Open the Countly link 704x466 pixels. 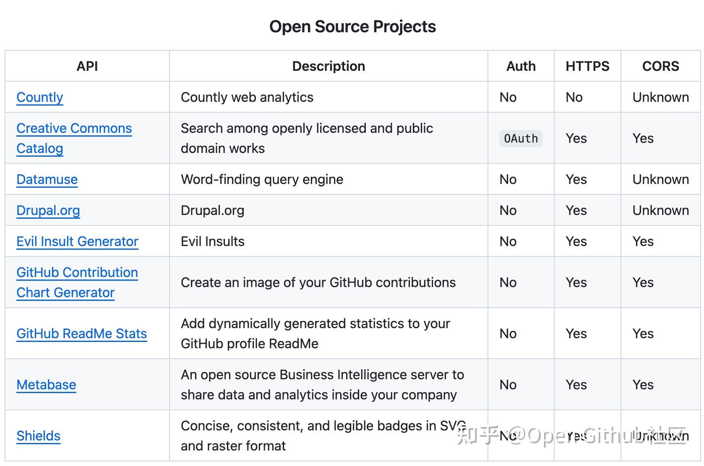[x=40, y=98]
